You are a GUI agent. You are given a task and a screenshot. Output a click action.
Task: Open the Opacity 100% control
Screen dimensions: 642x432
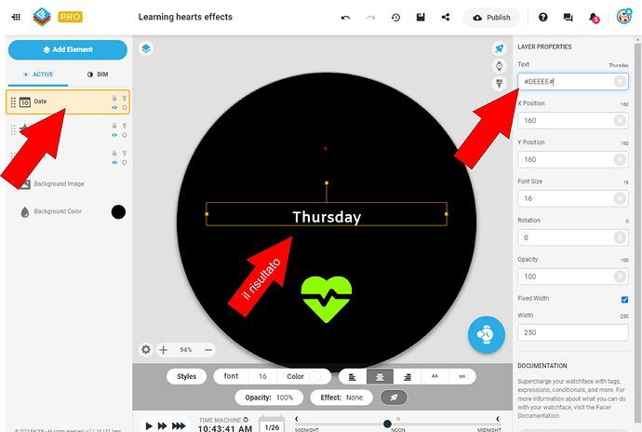(269, 398)
